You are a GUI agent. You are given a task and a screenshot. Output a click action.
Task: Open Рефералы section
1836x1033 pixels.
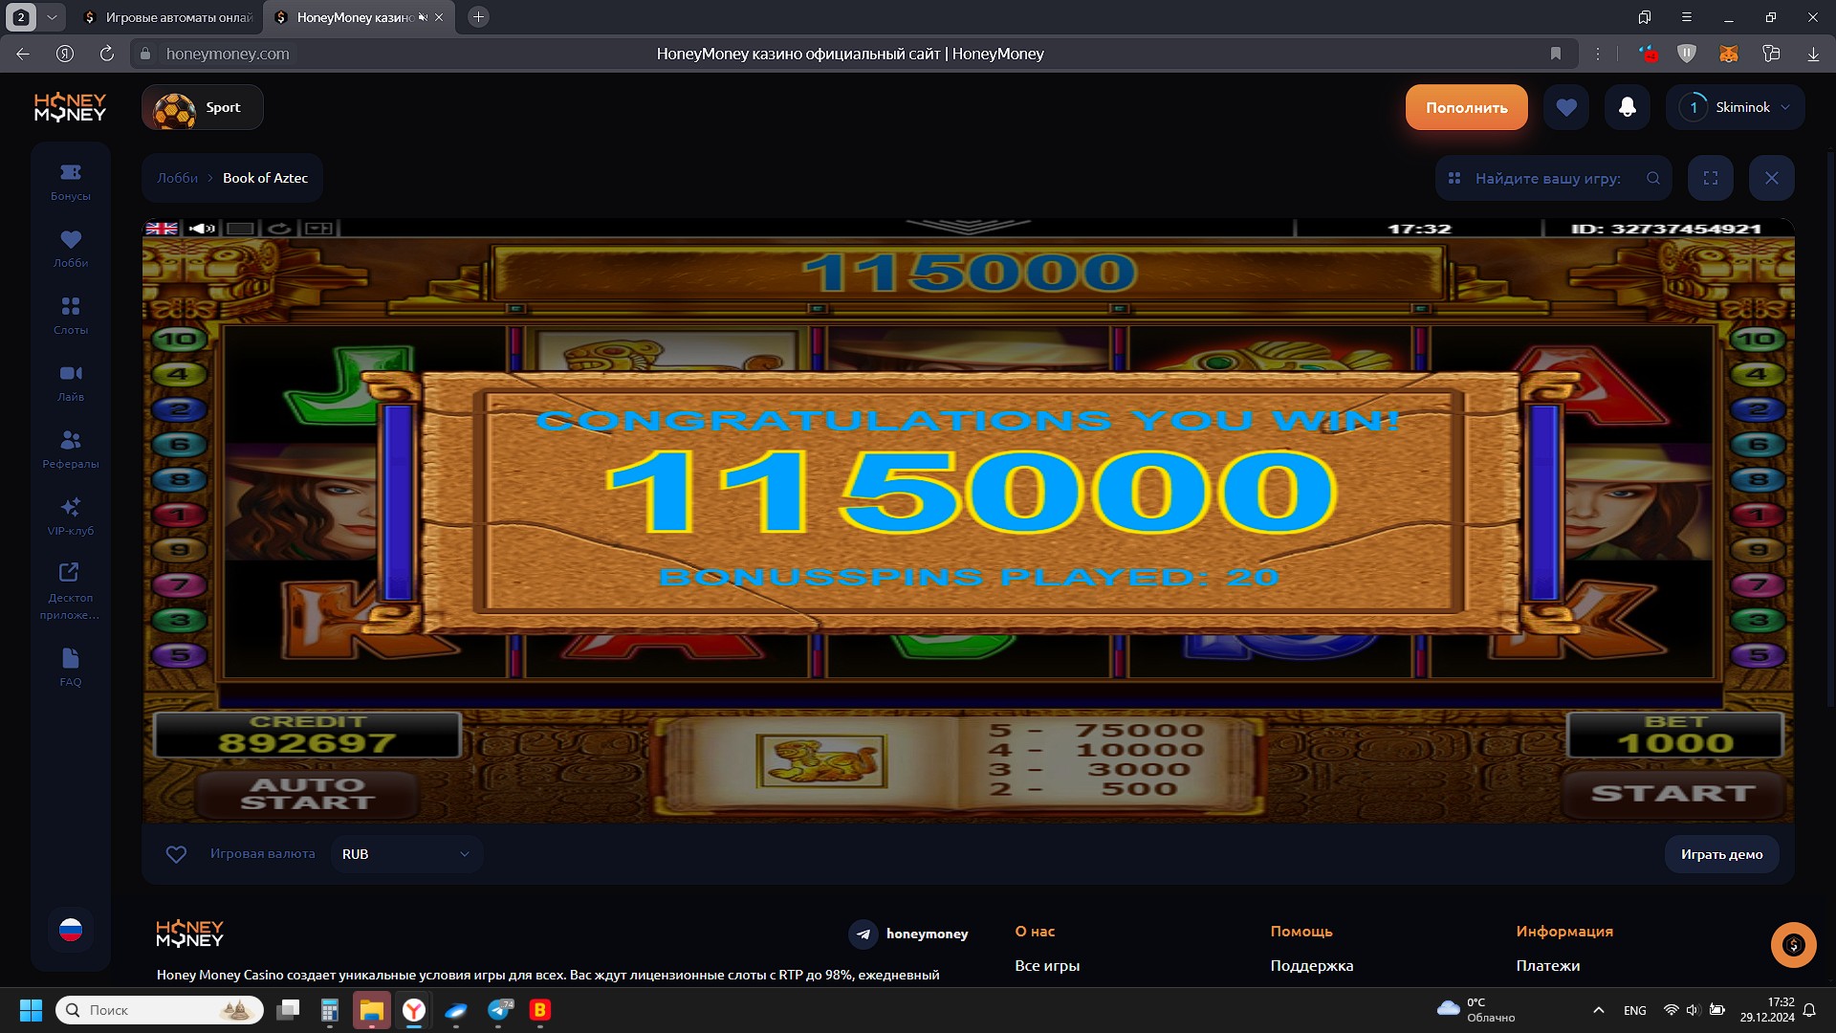click(x=71, y=450)
